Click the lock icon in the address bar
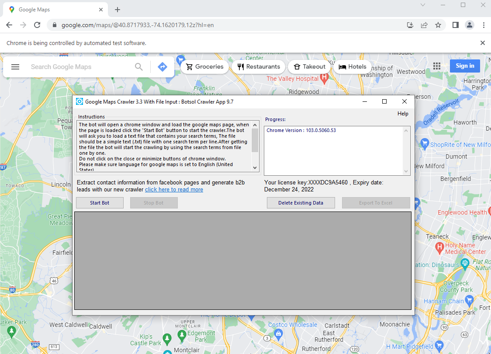 pos(55,25)
